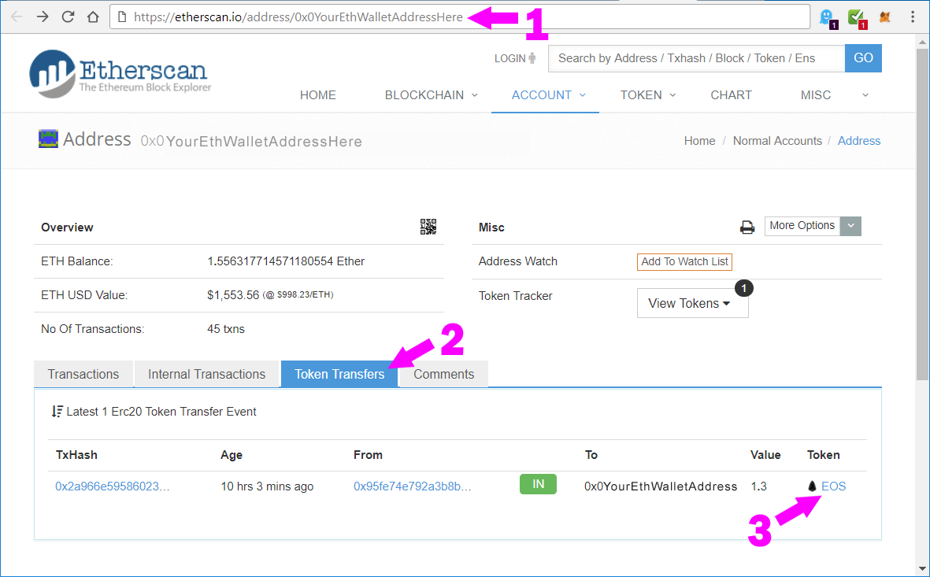Viewport: 930px width, 577px height.
Task: Click the page vertical scrollbar
Action: pos(922,214)
